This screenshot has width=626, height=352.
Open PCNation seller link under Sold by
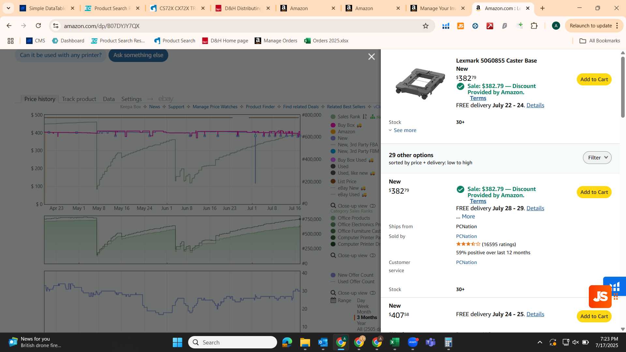(x=466, y=236)
